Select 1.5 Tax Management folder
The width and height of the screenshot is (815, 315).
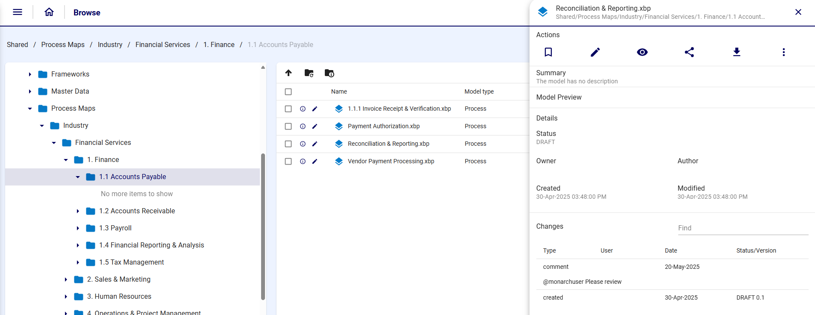coord(131,262)
